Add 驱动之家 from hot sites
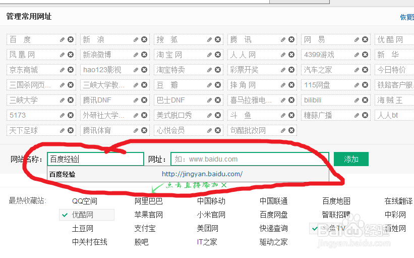This screenshot has width=414, height=258. click(x=274, y=242)
